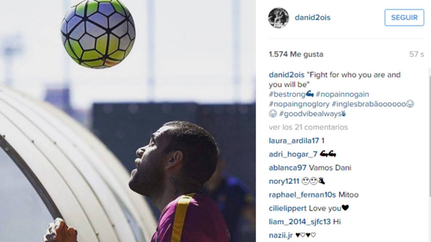
Task: Open danid2ois username link in header
Action: pyautogui.click(x=313, y=18)
